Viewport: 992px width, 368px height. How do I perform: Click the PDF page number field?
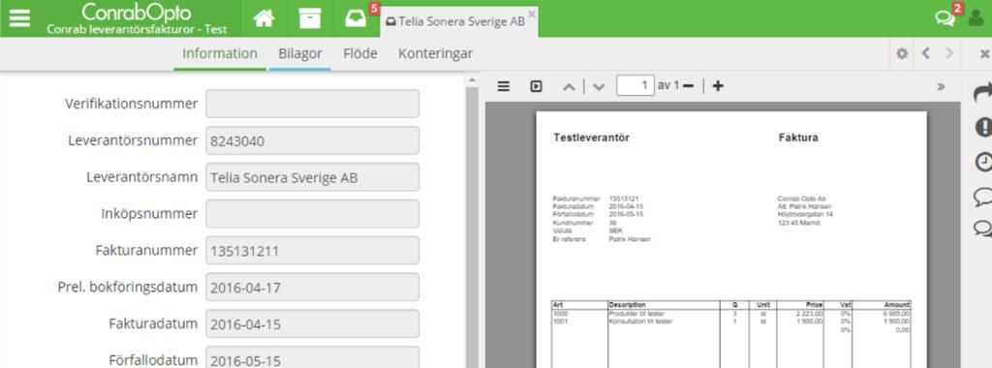point(635,85)
